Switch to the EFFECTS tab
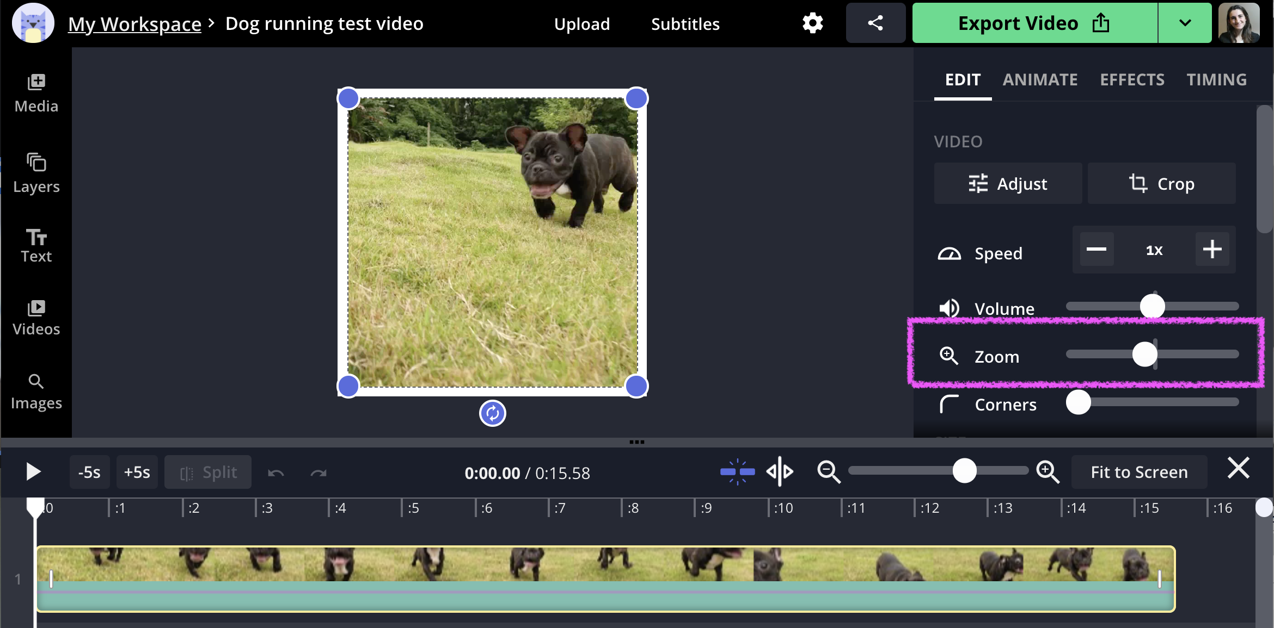Viewport: 1274px width, 628px height. coord(1132,80)
